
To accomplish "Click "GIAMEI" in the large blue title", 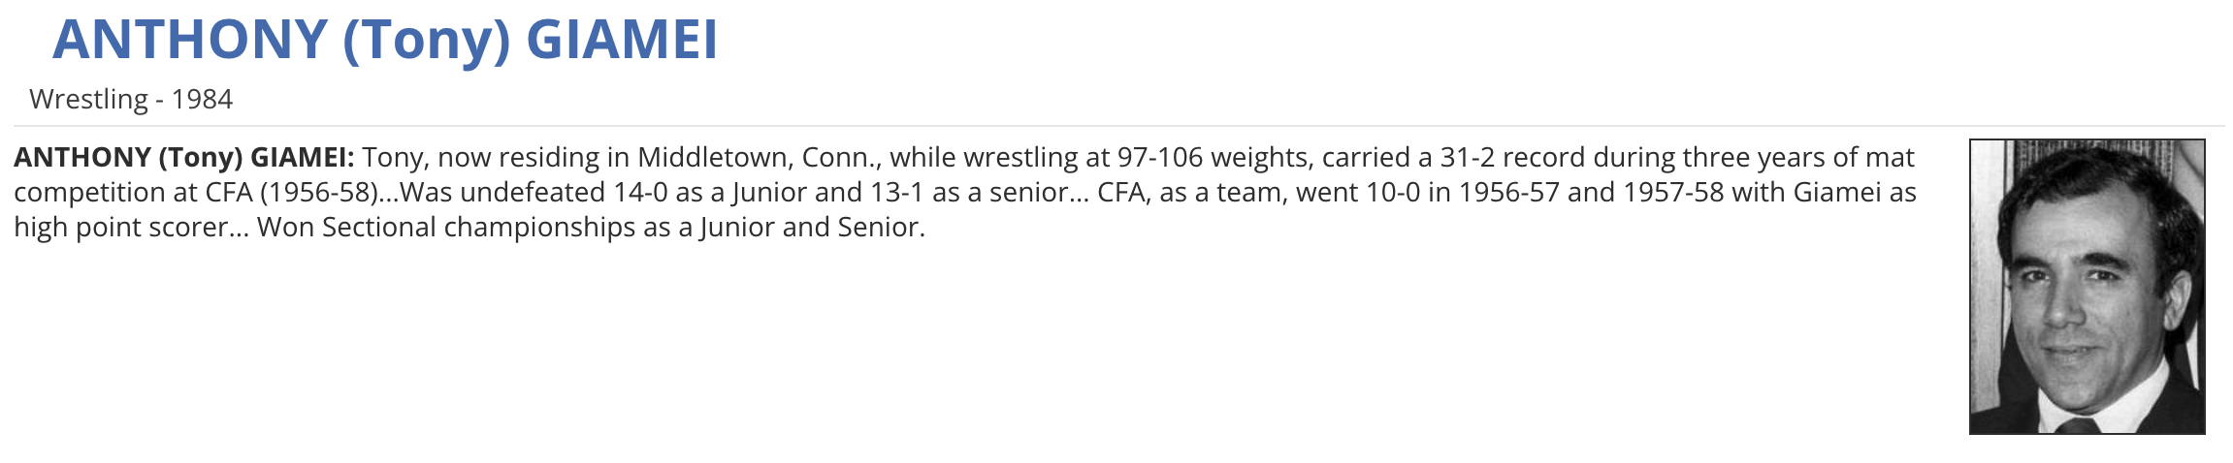I will coord(621,40).
